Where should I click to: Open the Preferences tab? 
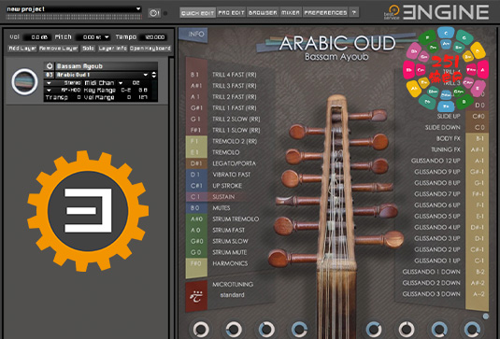tap(325, 13)
